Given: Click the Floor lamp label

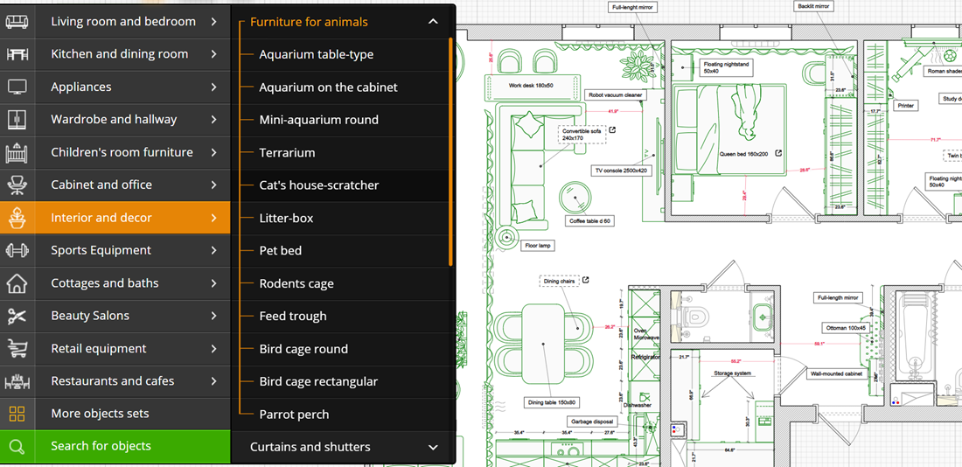Looking at the screenshot, I should pyautogui.click(x=539, y=246).
